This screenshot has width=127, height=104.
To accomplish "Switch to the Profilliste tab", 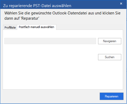I will point(10,28).
